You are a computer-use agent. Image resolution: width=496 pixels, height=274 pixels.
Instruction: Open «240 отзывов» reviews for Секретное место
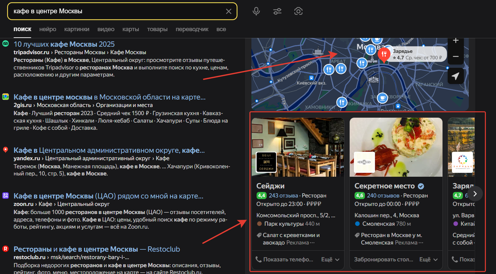pyautogui.click(x=383, y=196)
